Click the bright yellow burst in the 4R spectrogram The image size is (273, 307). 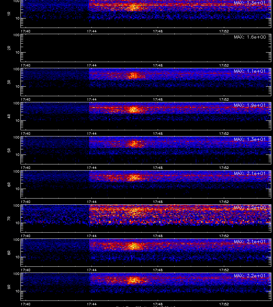pyautogui.click(x=134, y=109)
